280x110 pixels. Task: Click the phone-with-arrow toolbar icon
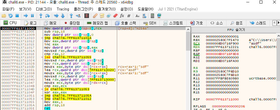pos(144,16)
